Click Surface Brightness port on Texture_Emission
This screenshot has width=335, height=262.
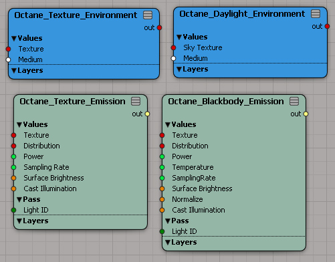(13, 178)
